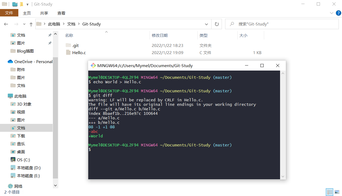Click the pin icon beside 文档
The width and height of the screenshot is (342, 196).
(x=50, y=35)
